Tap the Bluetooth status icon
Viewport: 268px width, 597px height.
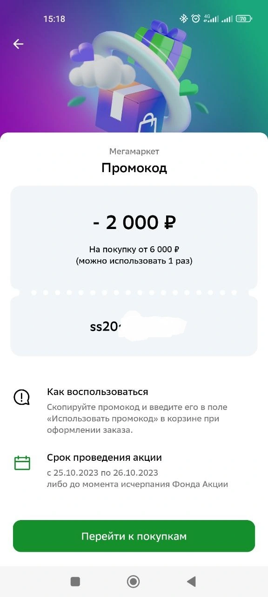click(184, 19)
